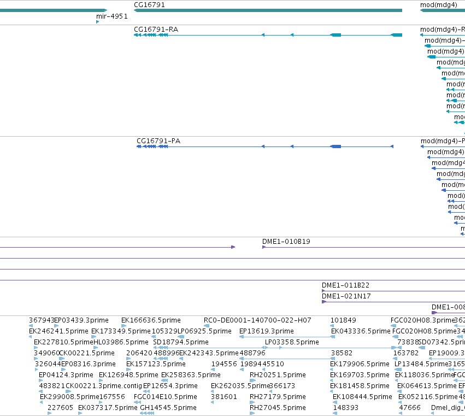Select EST EK043336.5prime
The height and width of the screenshot is (416, 465).
pos(361,331)
